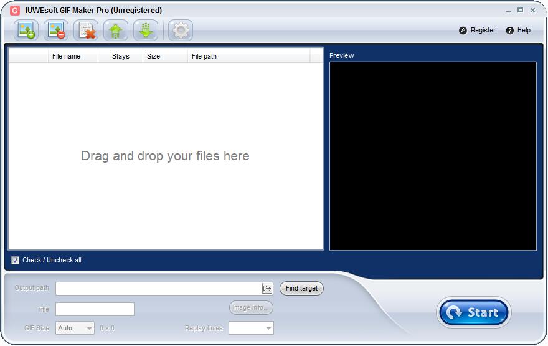
Task: Click the Find target button
Action: [x=301, y=288]
